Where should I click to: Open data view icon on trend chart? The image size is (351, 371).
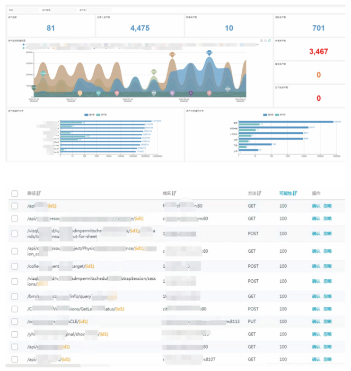(x=261, y=41)
